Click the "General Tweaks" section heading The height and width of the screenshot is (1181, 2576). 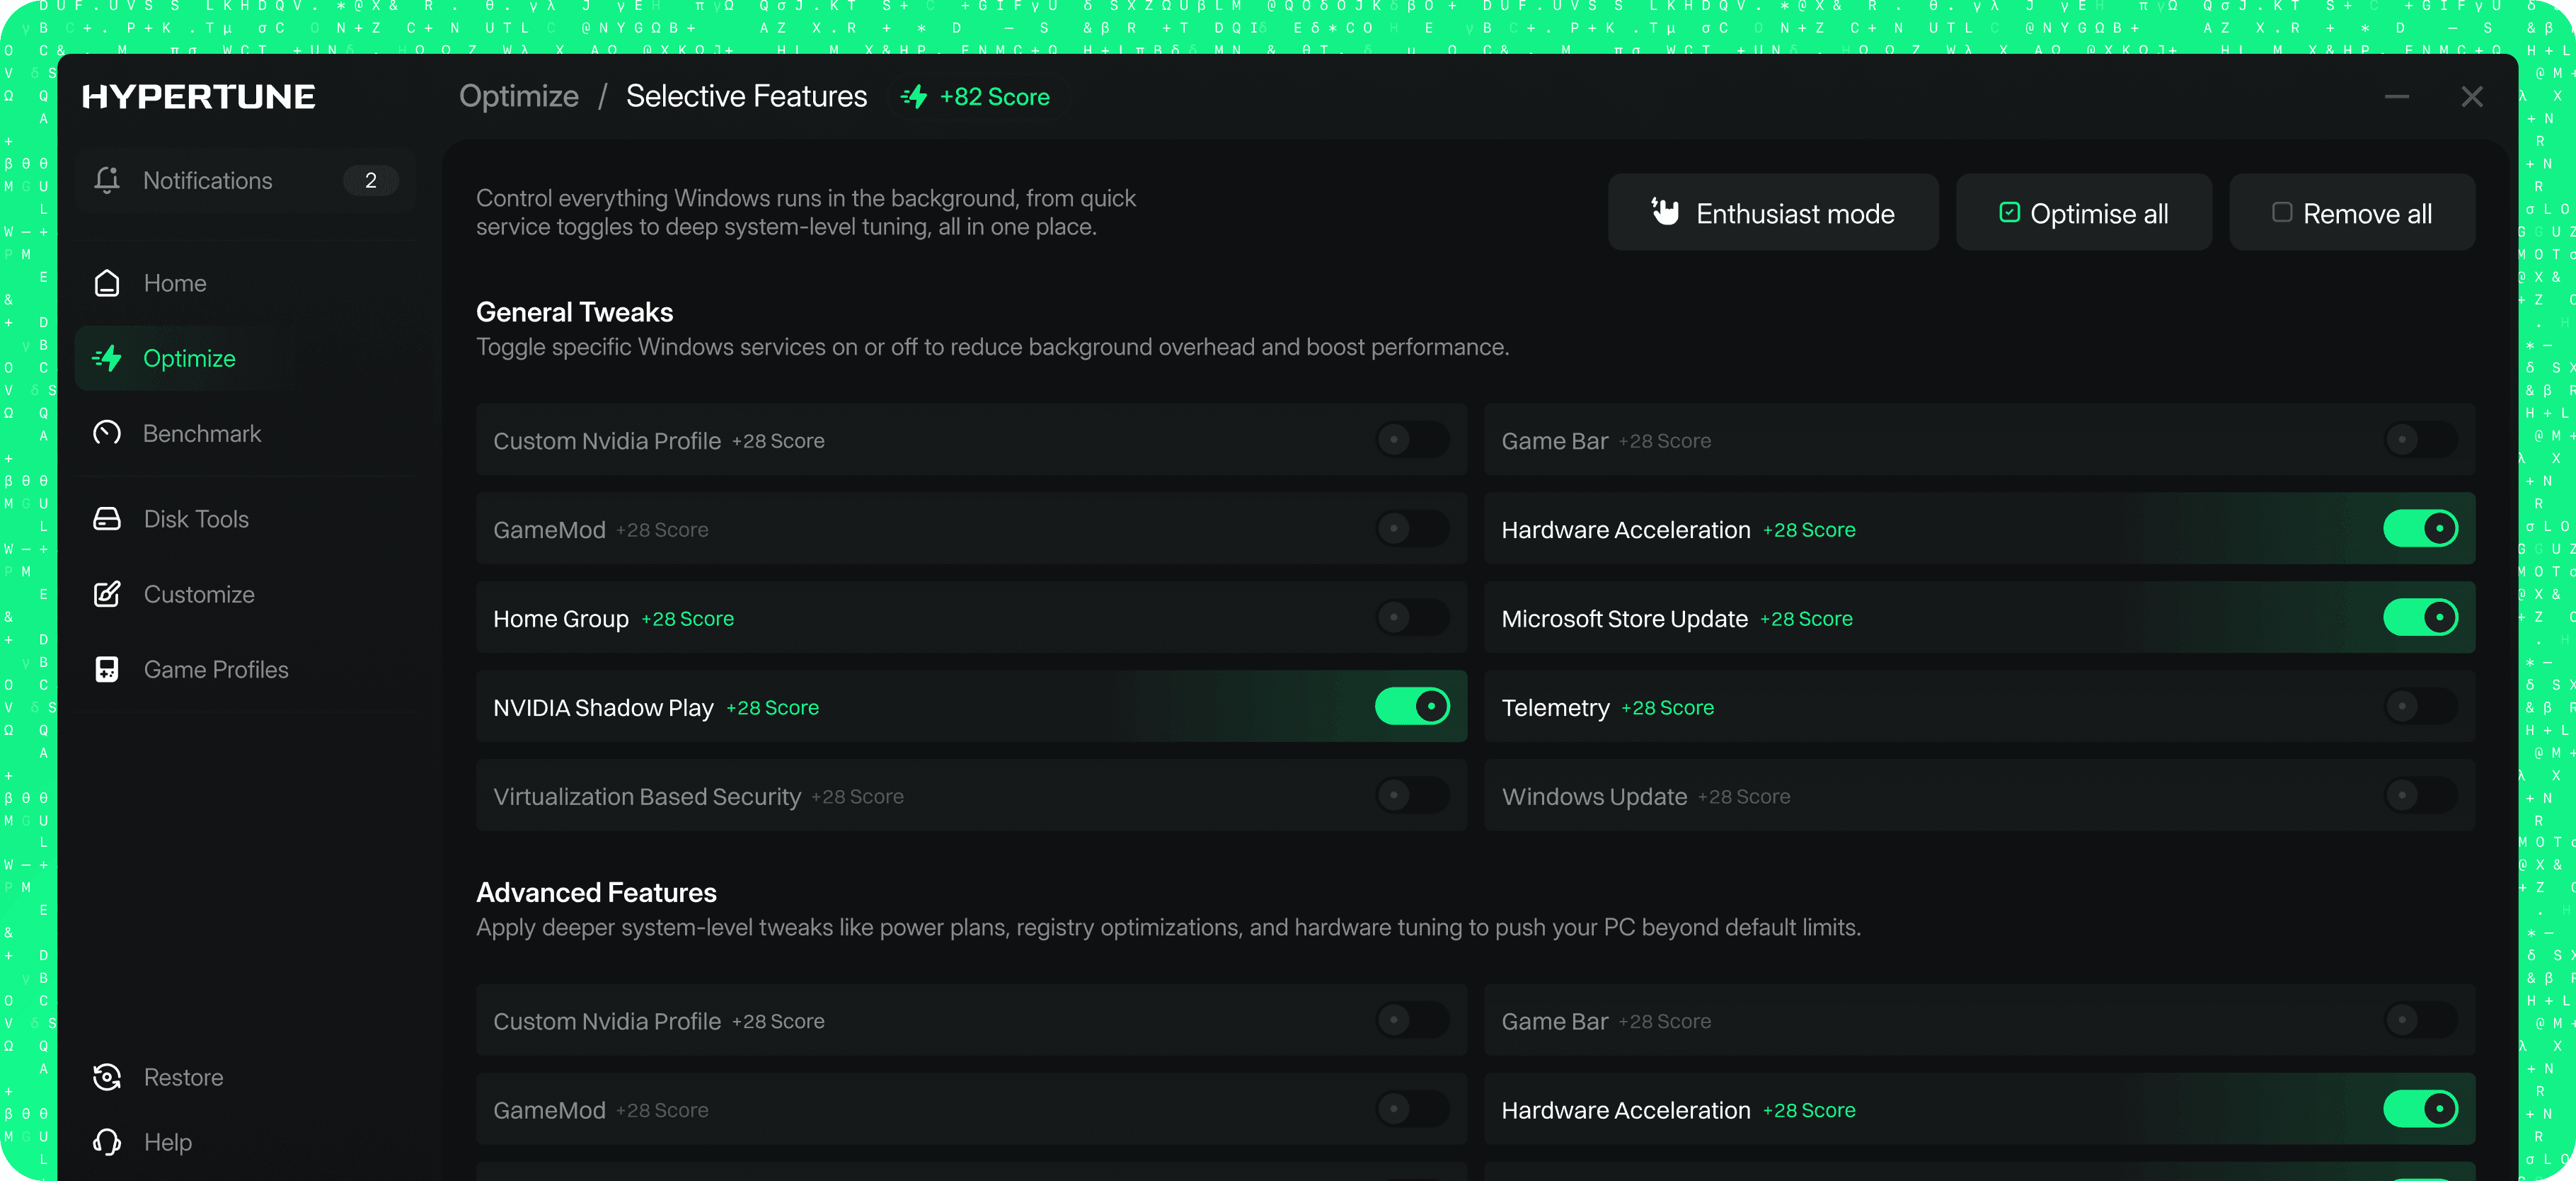[x=575, y=312]
